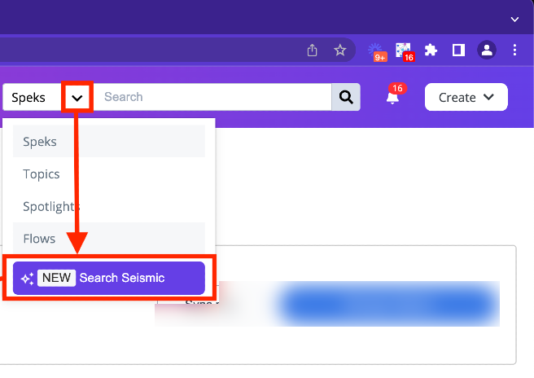Viewport: 534px width, 378px height.
Task: Expand the tab search chevron at top
Action: coord(514,20)
